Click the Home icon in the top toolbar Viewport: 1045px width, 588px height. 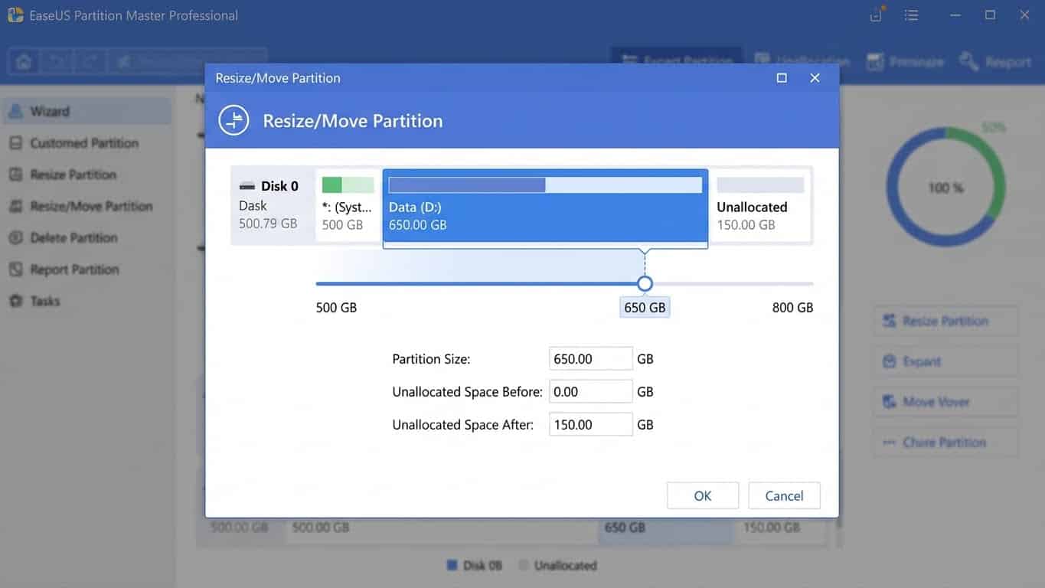coord(22,60)
